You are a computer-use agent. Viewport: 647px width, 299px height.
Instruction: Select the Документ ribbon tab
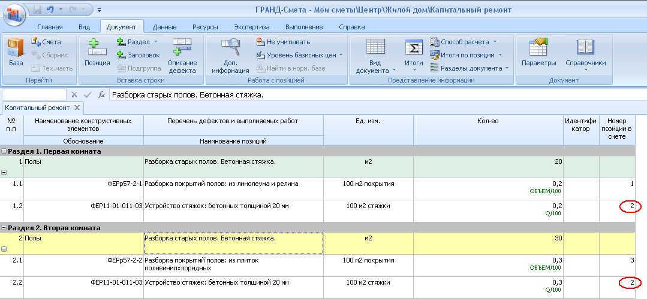121,27
